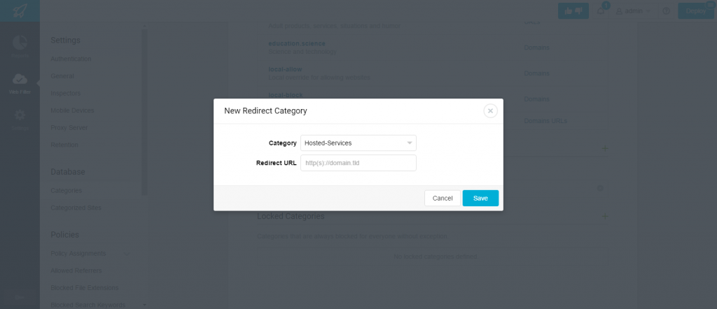The height and width of the screenshot is (309, 717).
Task: Expand the Policy Assignments chevron
Action: click(x=127, y=253)
